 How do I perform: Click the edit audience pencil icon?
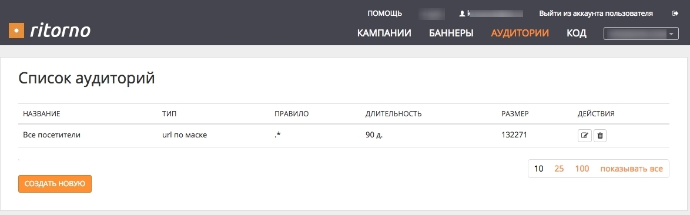[584, 136]
